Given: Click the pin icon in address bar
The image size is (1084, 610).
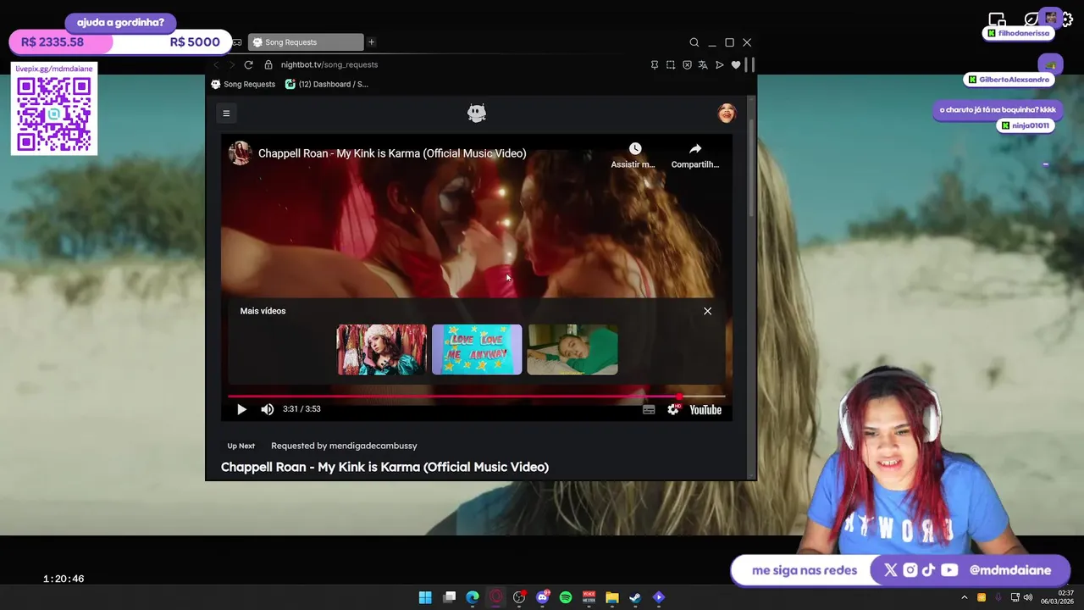Looking at the screenshot, I should click(x=655, y=64).
